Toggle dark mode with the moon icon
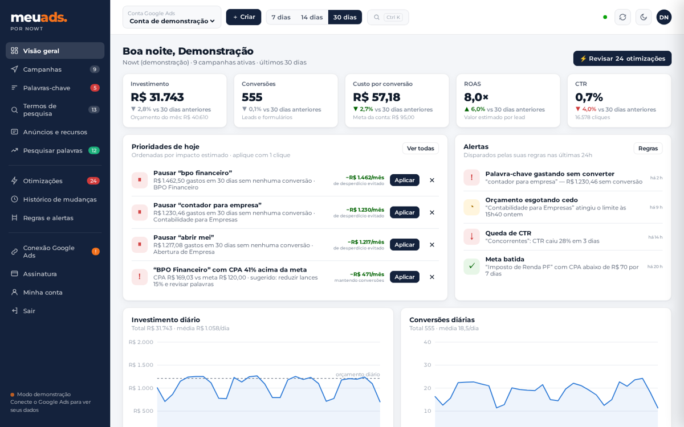 644,17
